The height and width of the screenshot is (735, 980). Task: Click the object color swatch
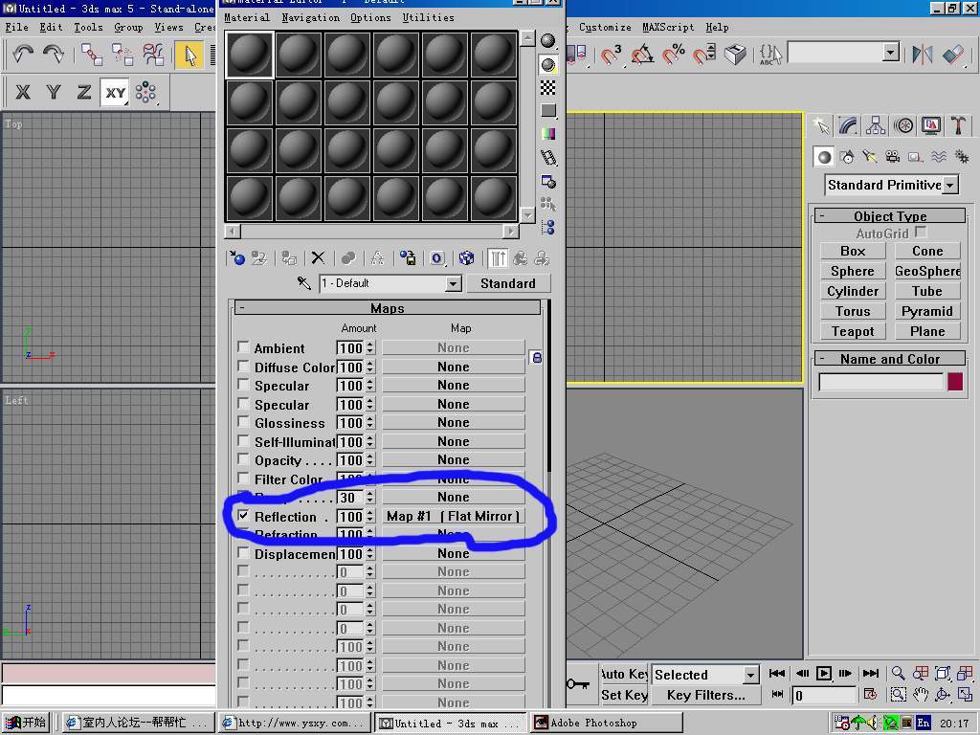point(955,381)
